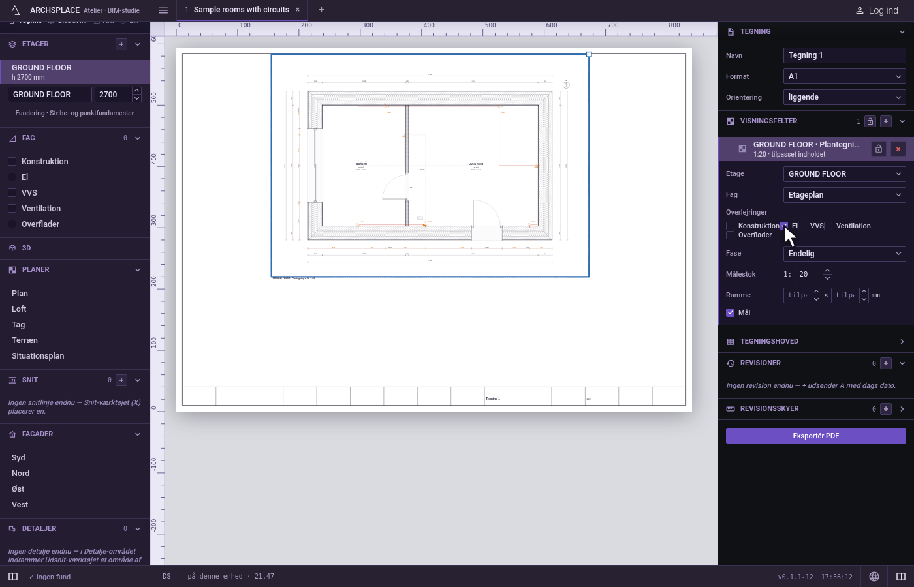
Task: Click the Navn field Tegning 1
Action: (x=844, y=55)
